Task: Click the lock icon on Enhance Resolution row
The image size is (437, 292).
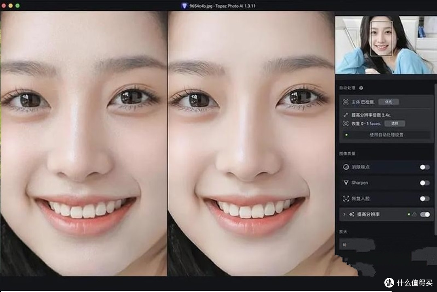Action: click(x=414, y=214)
